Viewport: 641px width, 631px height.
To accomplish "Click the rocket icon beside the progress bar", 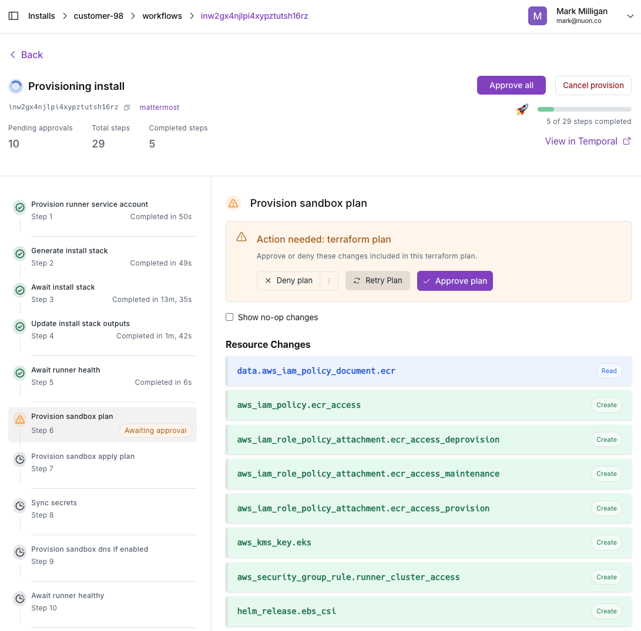I will click(522, 109).
